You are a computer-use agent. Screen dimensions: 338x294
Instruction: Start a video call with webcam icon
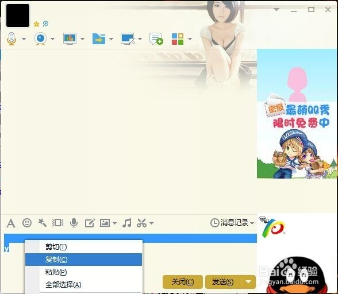point(40,39)
